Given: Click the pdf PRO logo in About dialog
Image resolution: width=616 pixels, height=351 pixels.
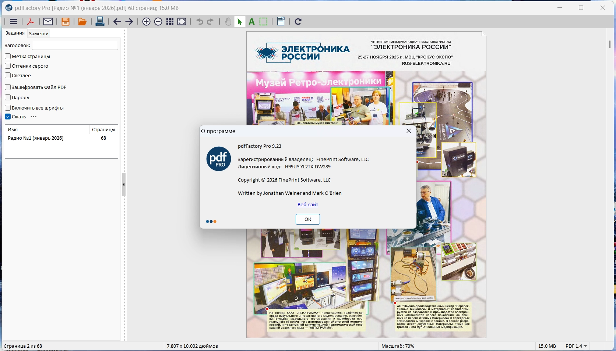Looking at the screenshot, I should coord(219,159).
